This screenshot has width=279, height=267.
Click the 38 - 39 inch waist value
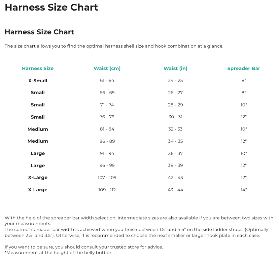coord(175,166)
